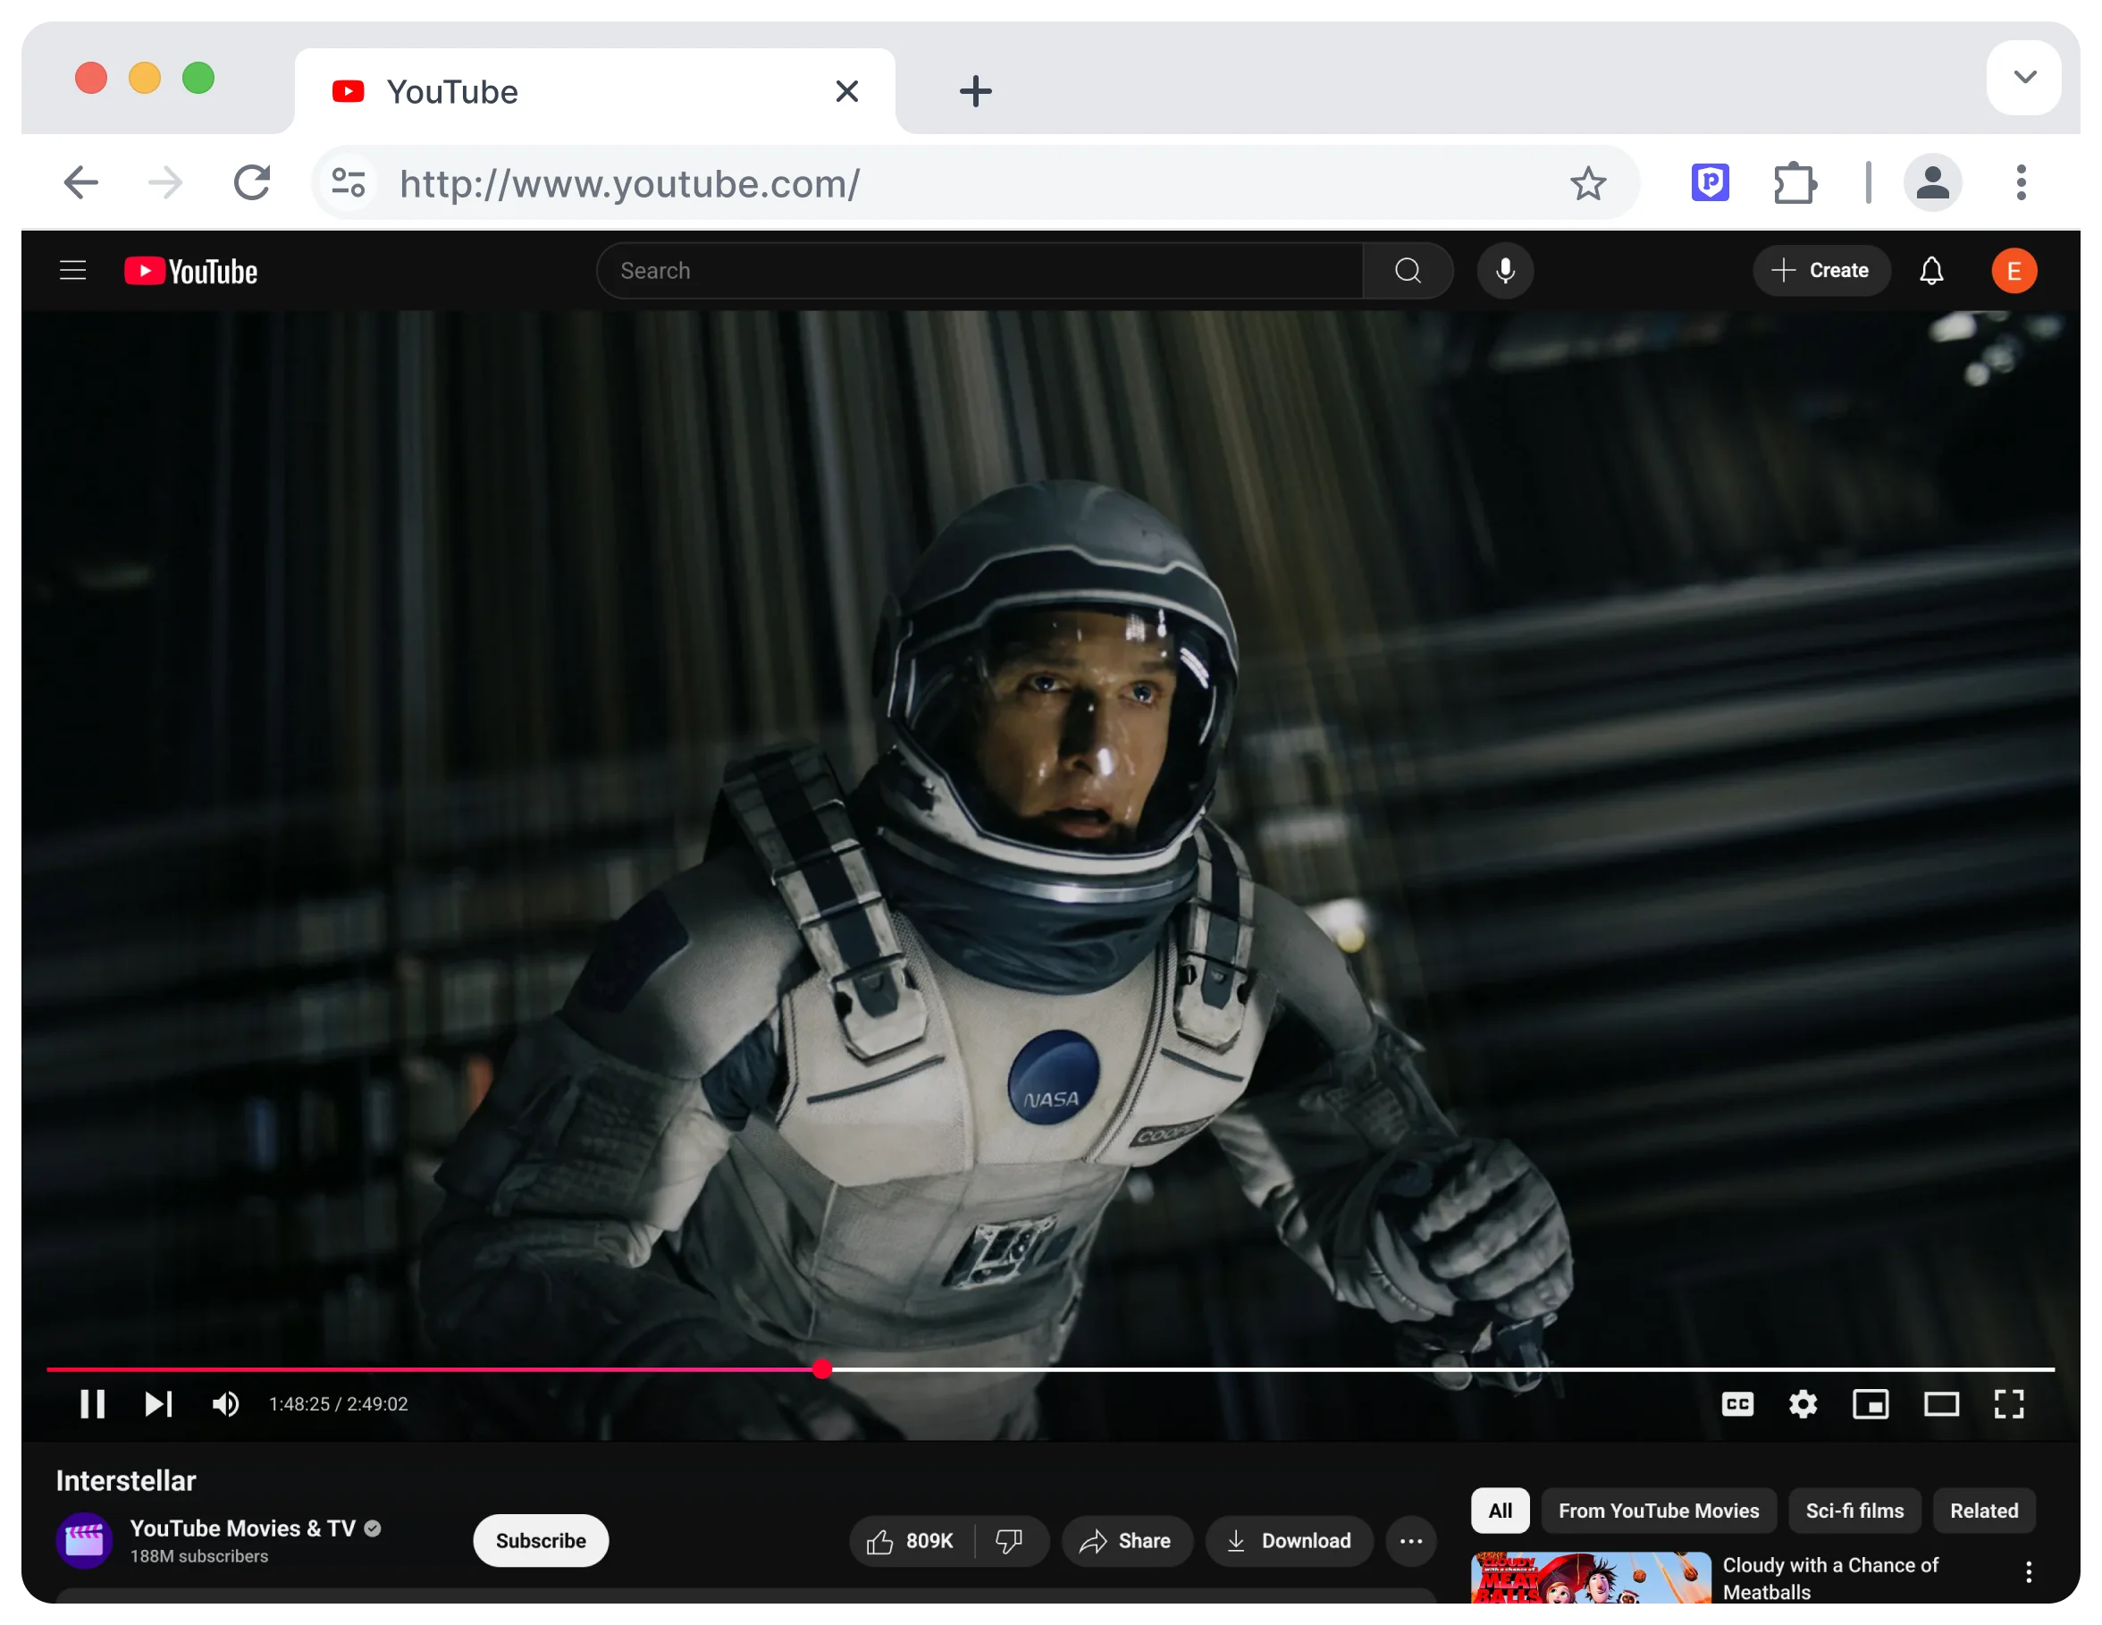Open Cloudy with a Chance of Meatballs title
Viewport: 2102px width, 1625px height.
(1829, 1578)
